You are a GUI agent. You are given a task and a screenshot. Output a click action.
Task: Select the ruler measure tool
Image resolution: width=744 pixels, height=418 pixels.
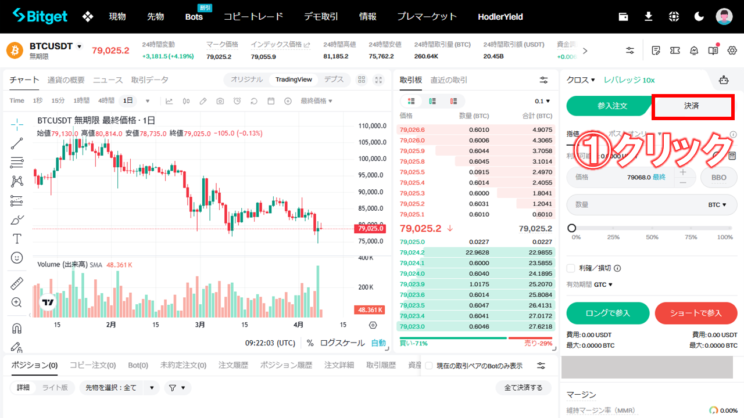[16, 284]
